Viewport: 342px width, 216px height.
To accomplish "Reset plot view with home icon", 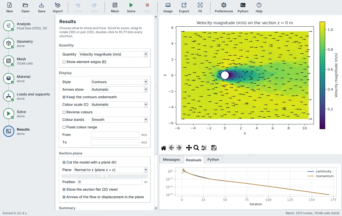I will pos(163,148).
